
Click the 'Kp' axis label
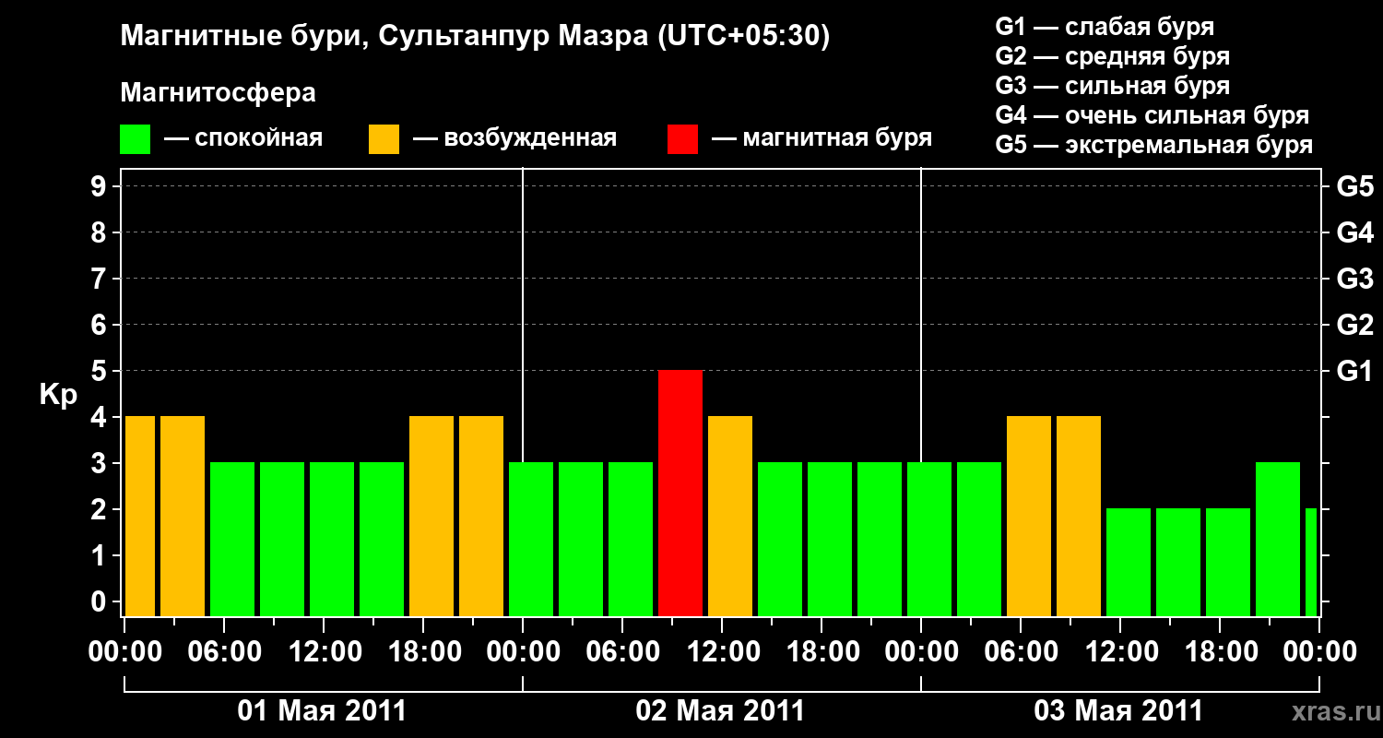coord(58,396)
